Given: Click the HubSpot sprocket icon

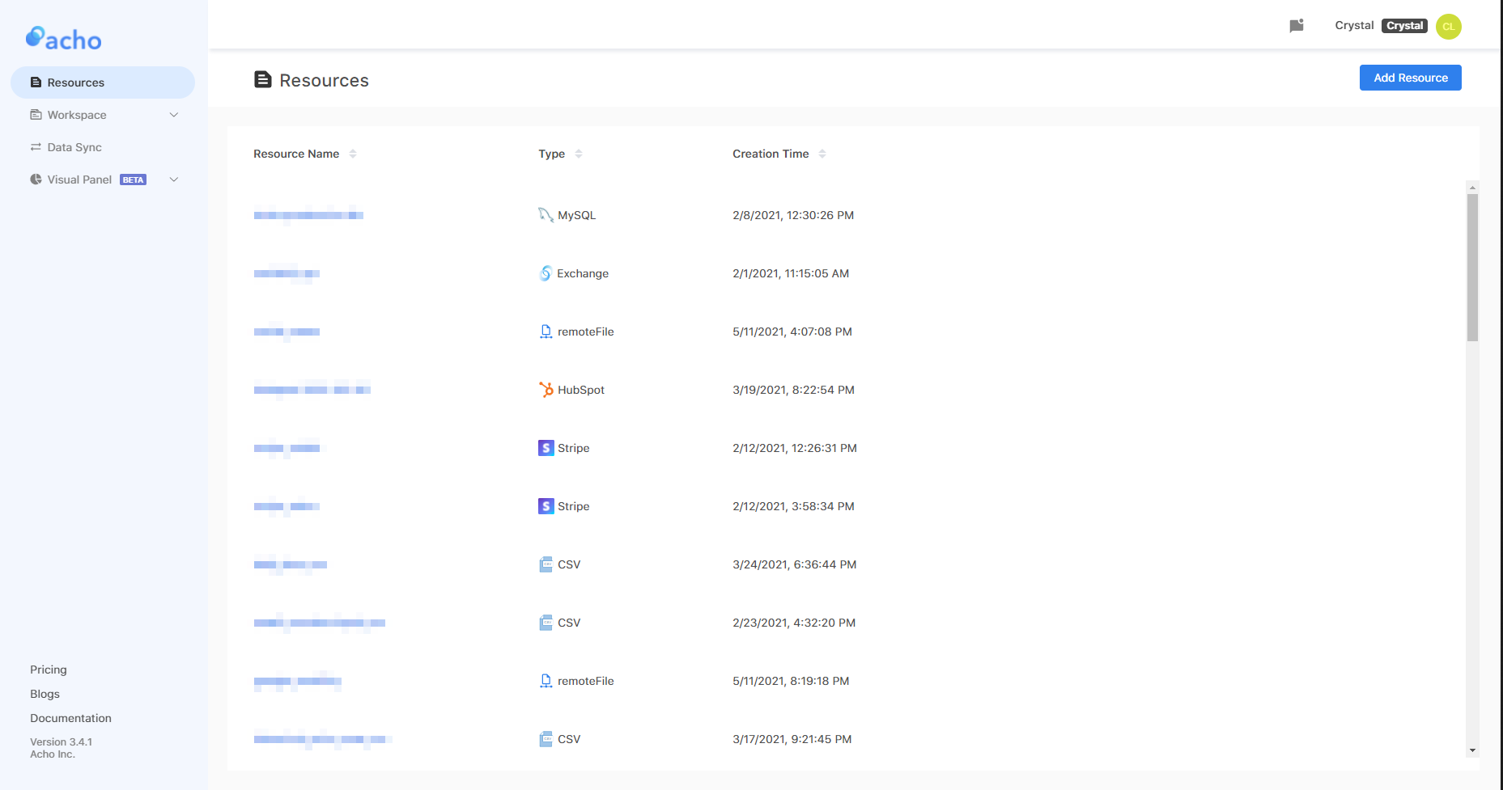Looking at the screenshot, I should tap(546, 389).
